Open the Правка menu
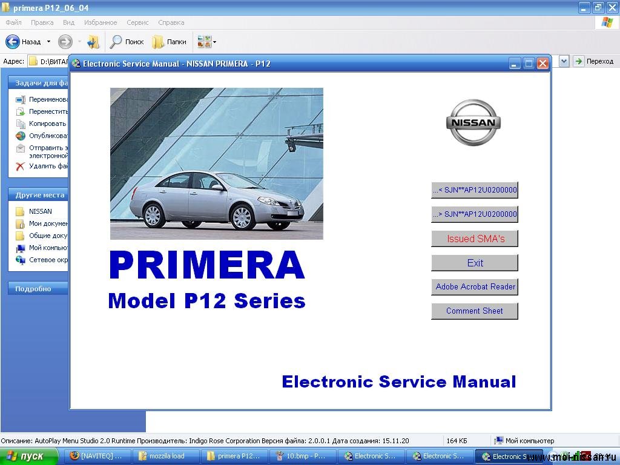The width and height of the screenshot is (620, 465). coord(42,22)
